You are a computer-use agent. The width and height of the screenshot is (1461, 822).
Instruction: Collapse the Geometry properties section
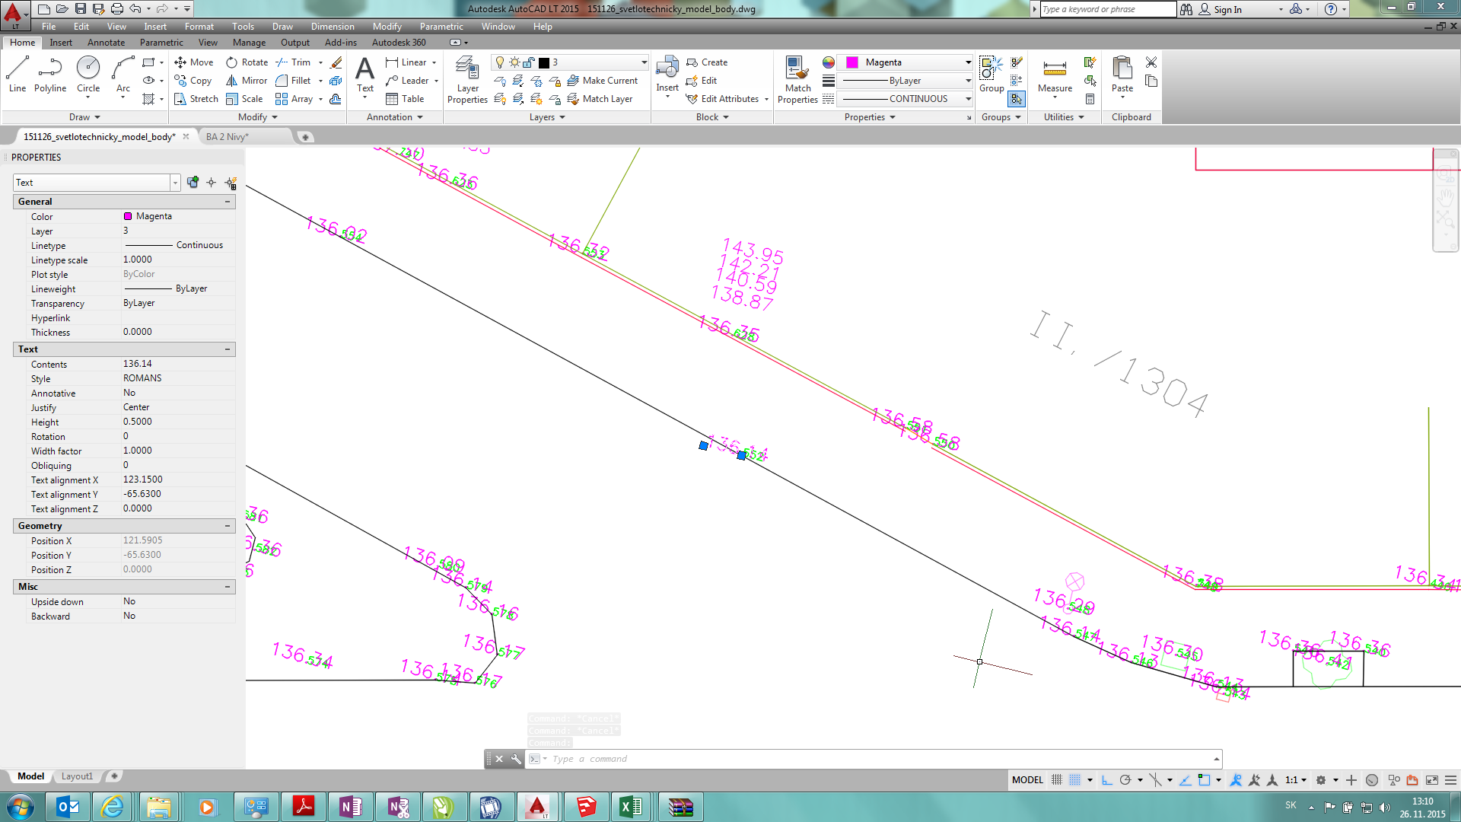(x=228, y=526)
